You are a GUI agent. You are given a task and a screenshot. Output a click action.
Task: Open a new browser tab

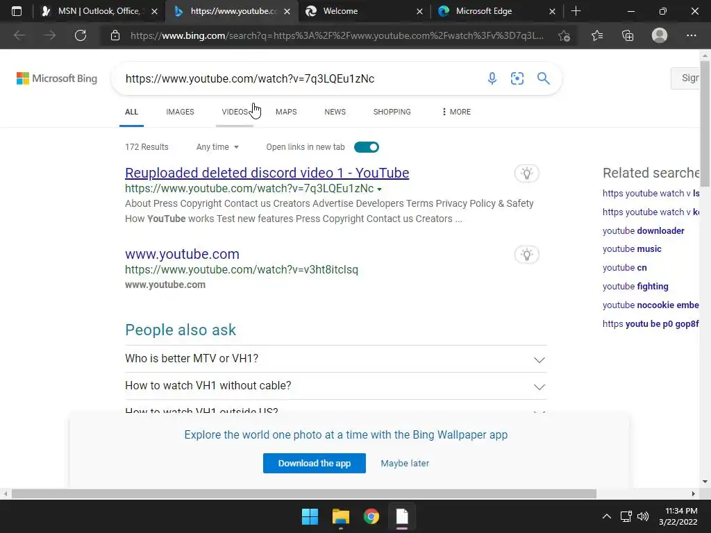576,11
